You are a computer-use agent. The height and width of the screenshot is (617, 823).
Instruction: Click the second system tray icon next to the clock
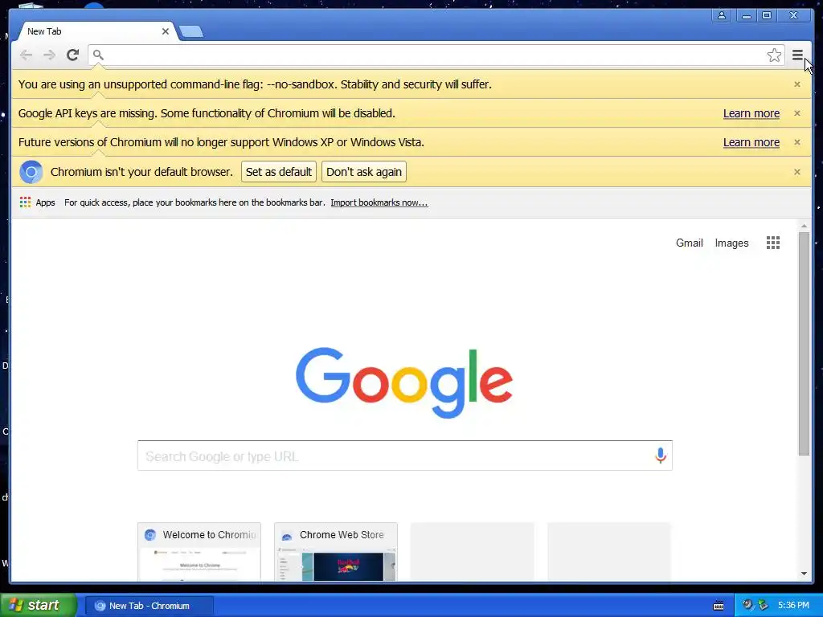tap(763, 605)
